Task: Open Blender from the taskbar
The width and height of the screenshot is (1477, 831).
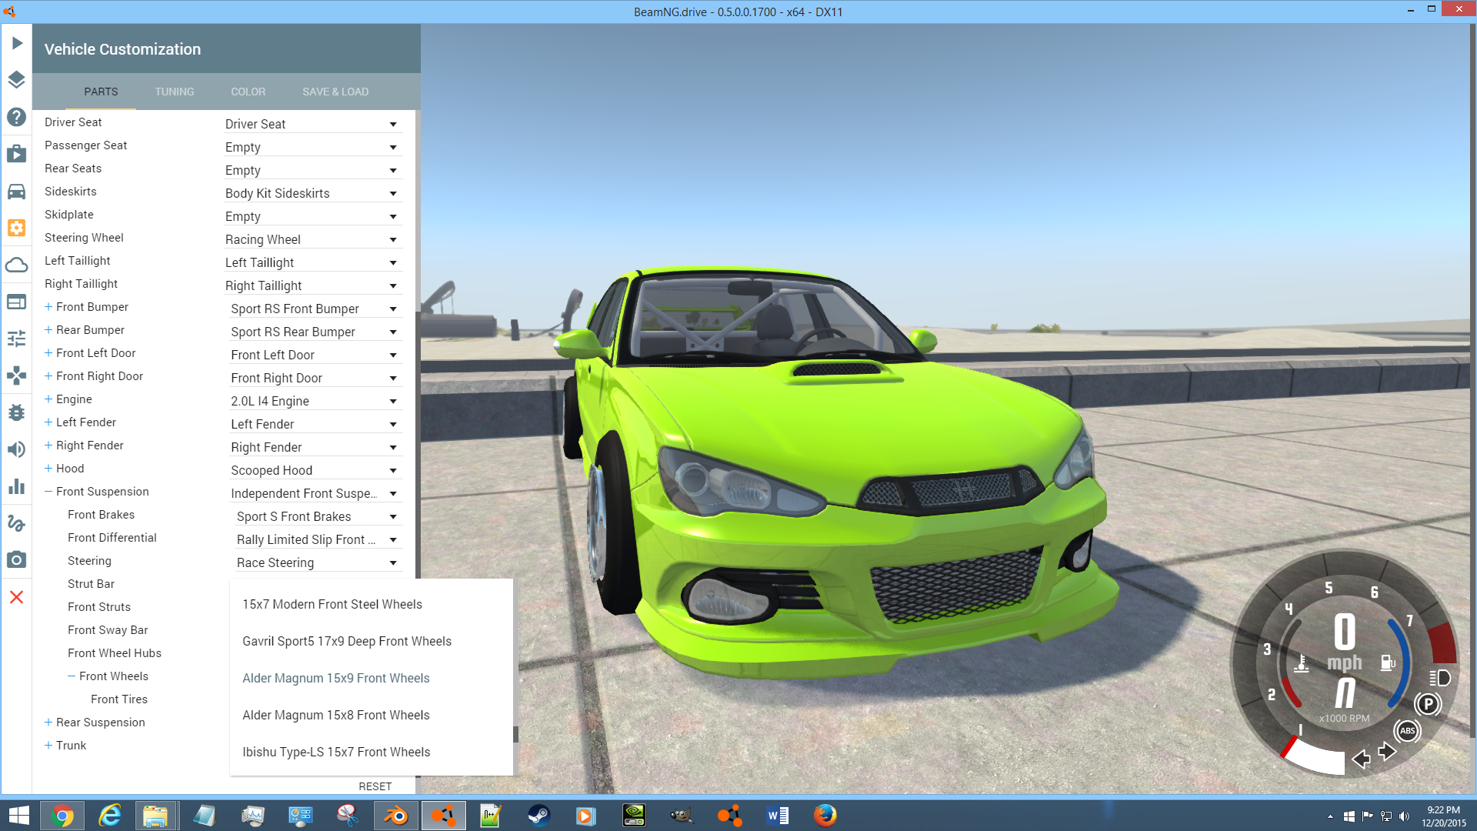Action: (x=397, y=815)
